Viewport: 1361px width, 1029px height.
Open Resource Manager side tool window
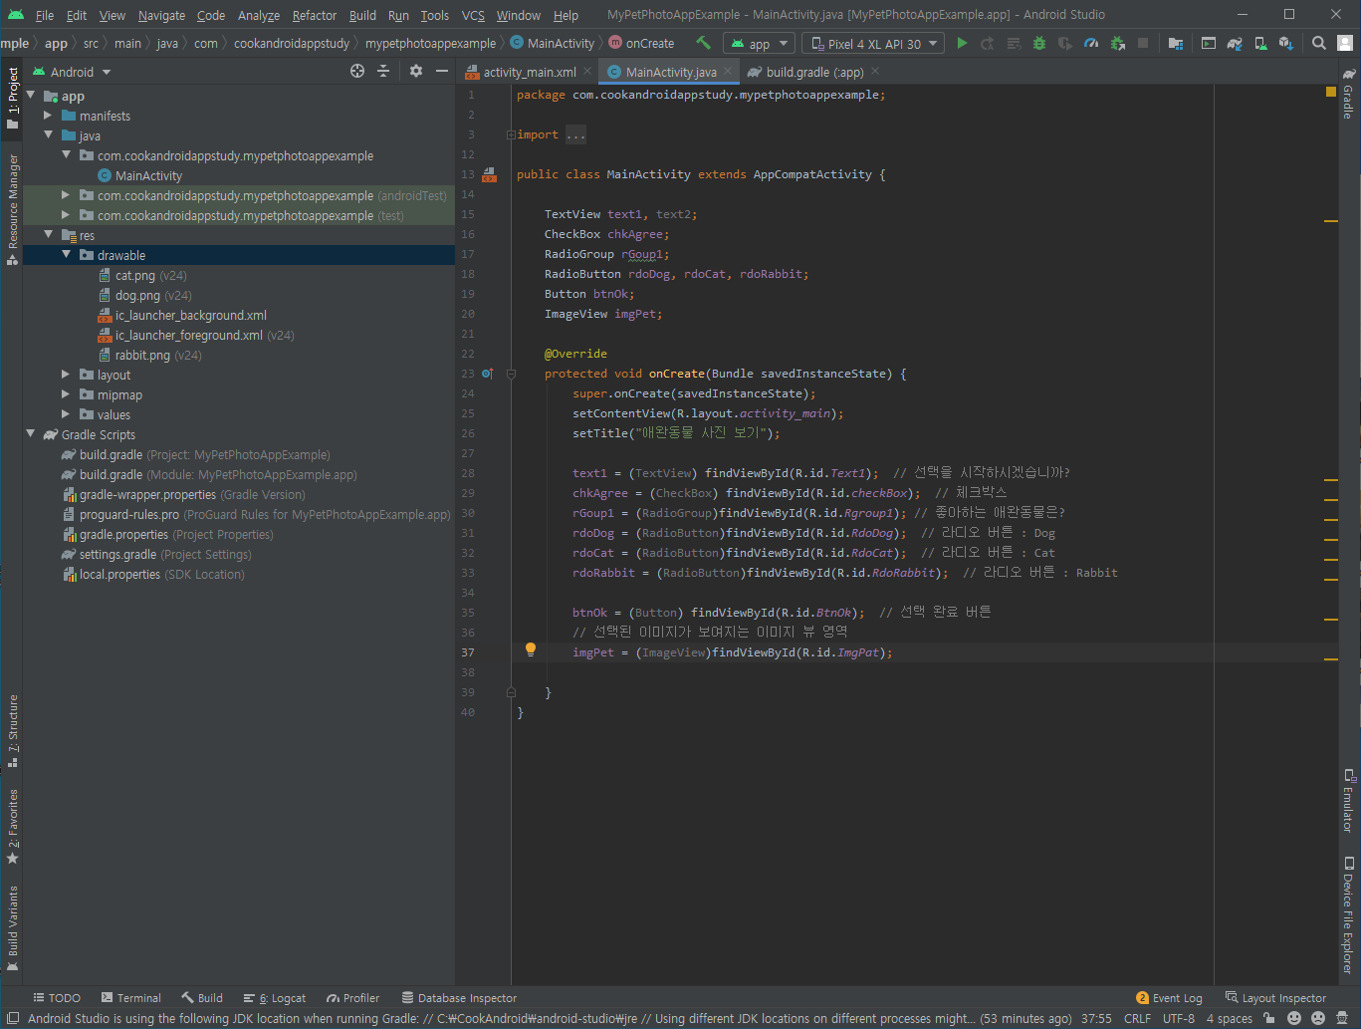12,209
